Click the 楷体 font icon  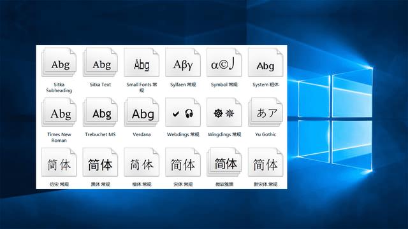click(142, 162)
